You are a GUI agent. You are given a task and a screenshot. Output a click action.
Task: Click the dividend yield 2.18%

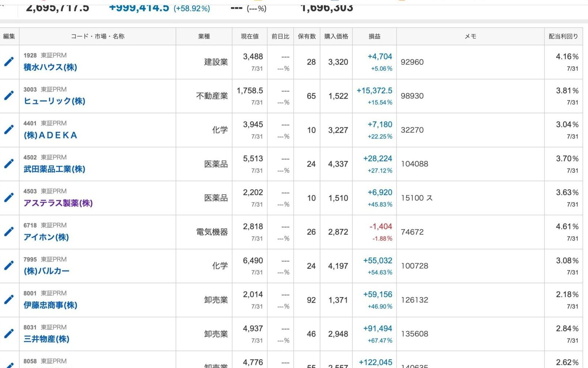point(567,294)
